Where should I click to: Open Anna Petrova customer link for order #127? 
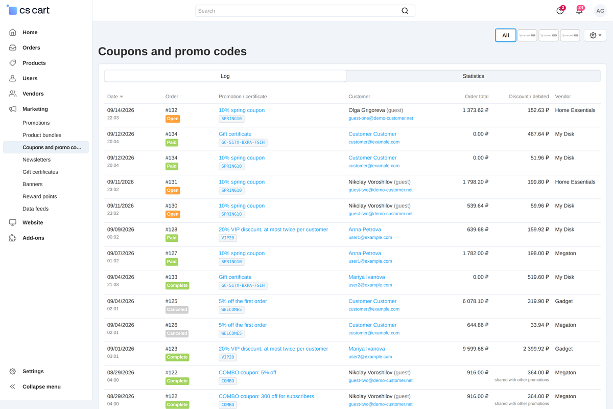pos(365,253)
